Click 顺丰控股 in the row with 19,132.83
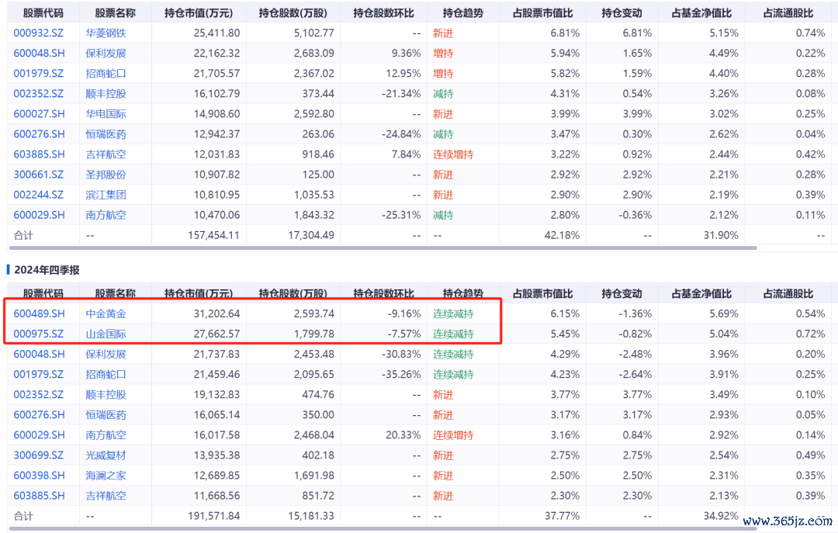This screenshot has width=838, height=533. [106, 395]
